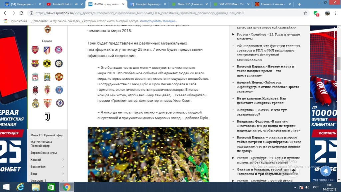Click the РЕГИСТРАЦИЯ banner button
Image resolution: width=341 pixels, height=192 pixels.
coord(12,133)
